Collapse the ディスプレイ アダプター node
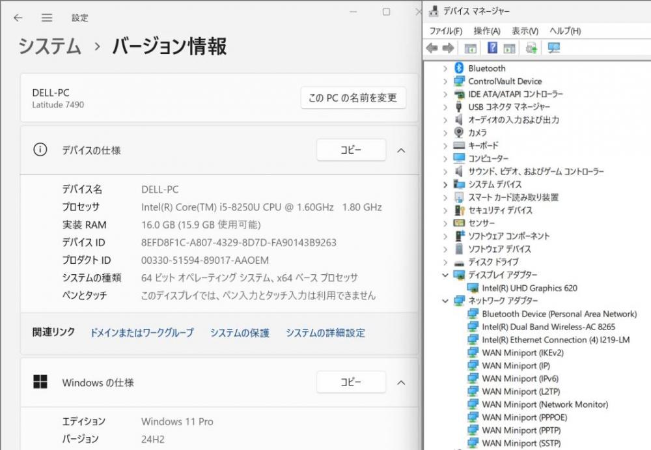The height and width of the screenshot is (450, 651). click(x=445, y=275)
